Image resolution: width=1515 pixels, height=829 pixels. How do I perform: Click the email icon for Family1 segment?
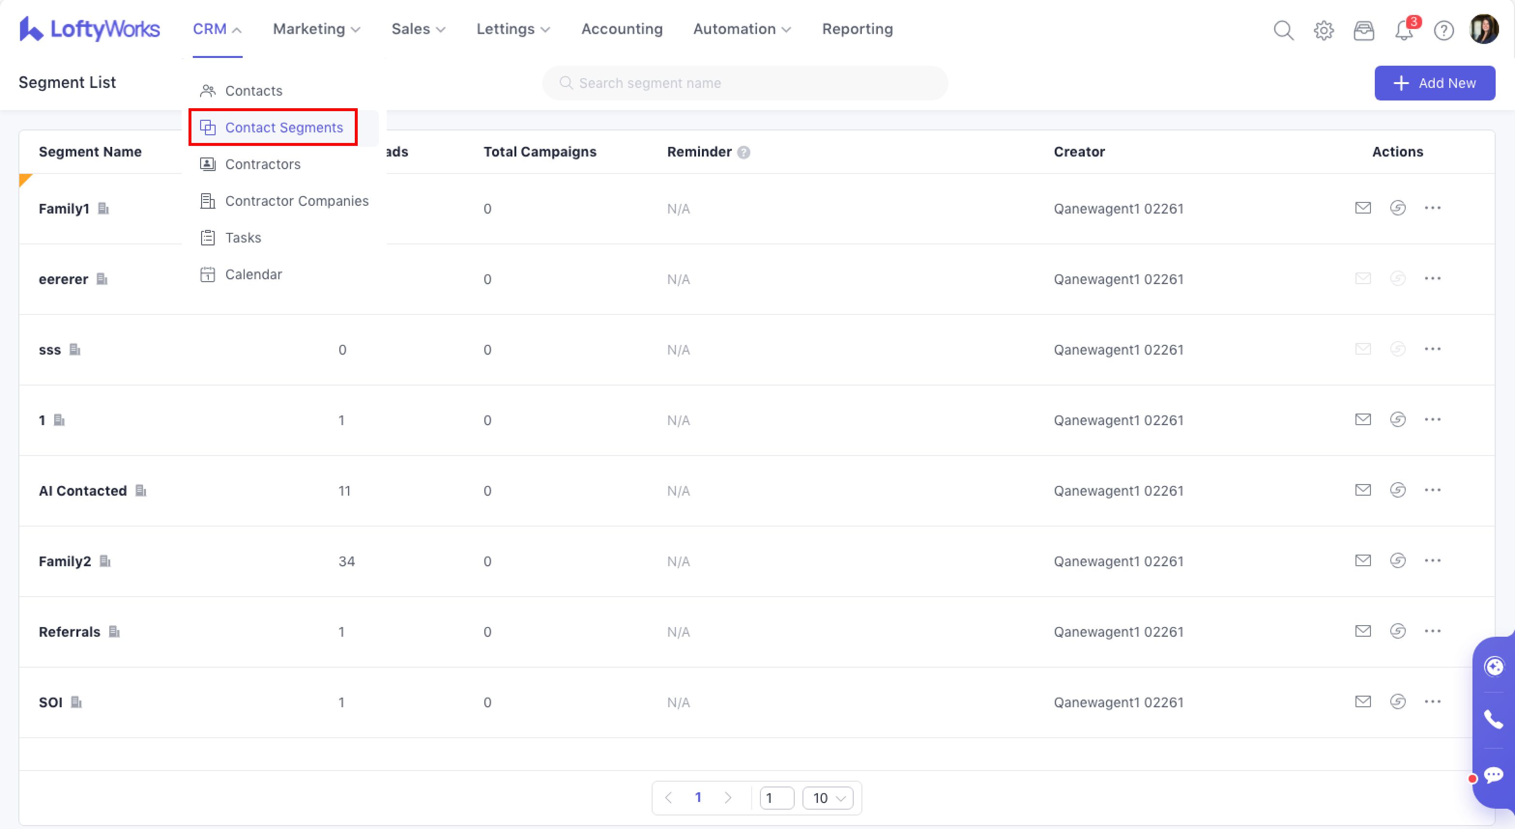pyautogui.click(x=1363, y=208)
